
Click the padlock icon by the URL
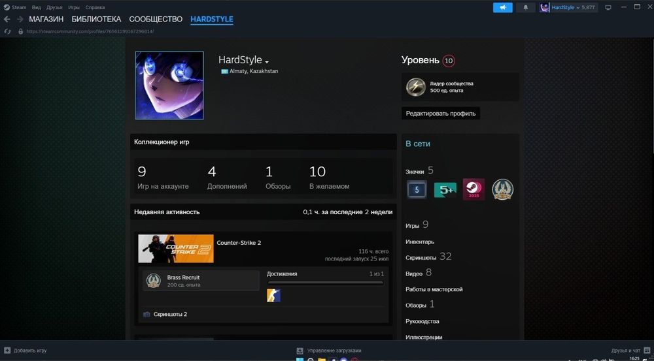20,31
